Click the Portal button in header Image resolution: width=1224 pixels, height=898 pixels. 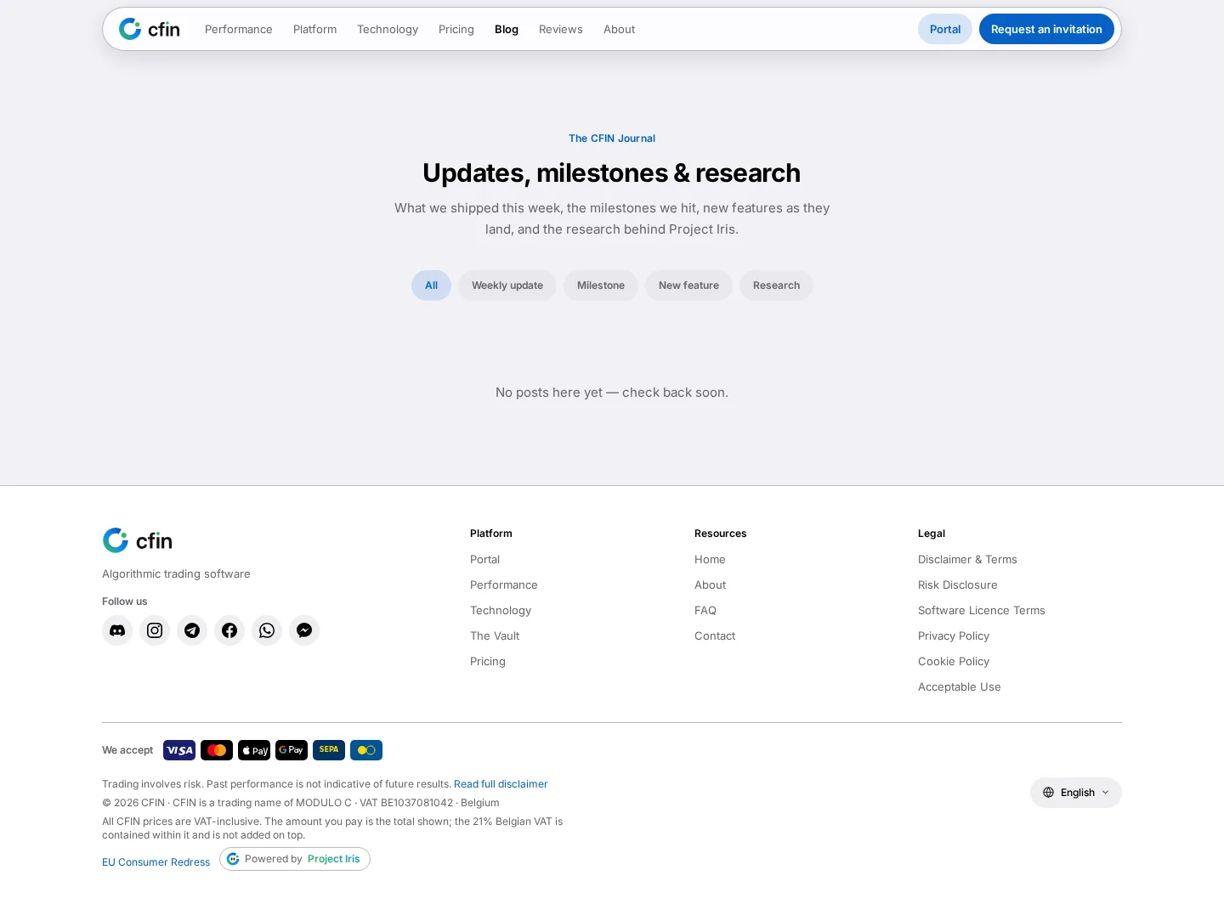point(945,29)
